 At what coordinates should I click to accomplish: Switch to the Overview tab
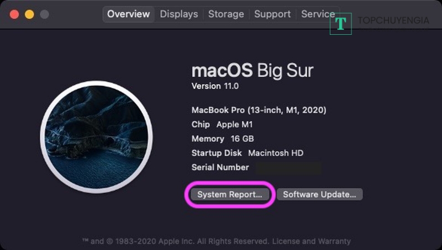[x=128, y=14]
